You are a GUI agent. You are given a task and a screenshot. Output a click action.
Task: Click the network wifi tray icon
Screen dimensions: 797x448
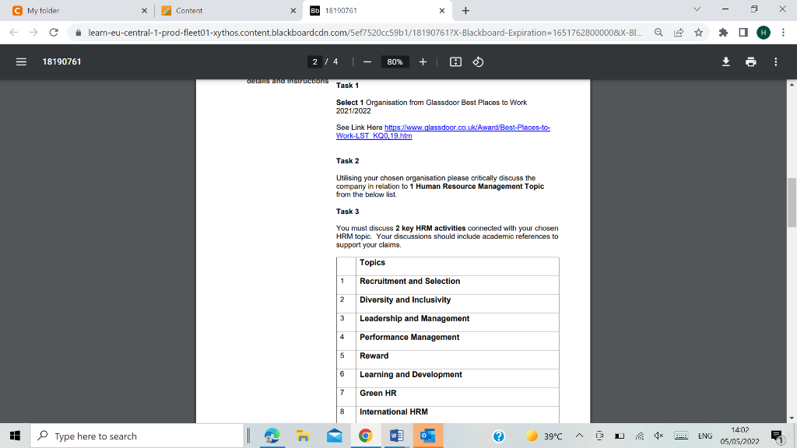[640, 436]
